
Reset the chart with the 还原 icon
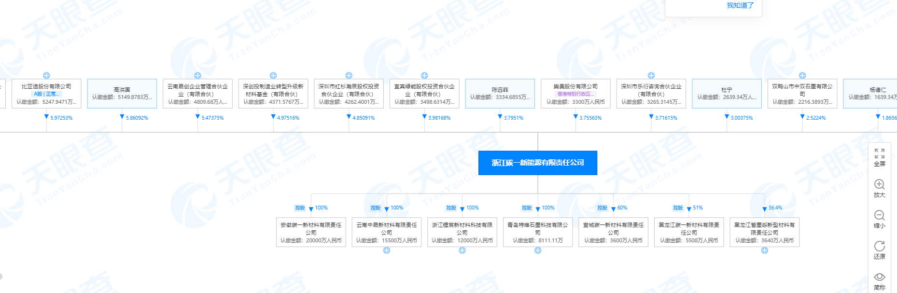pos(879,246)
